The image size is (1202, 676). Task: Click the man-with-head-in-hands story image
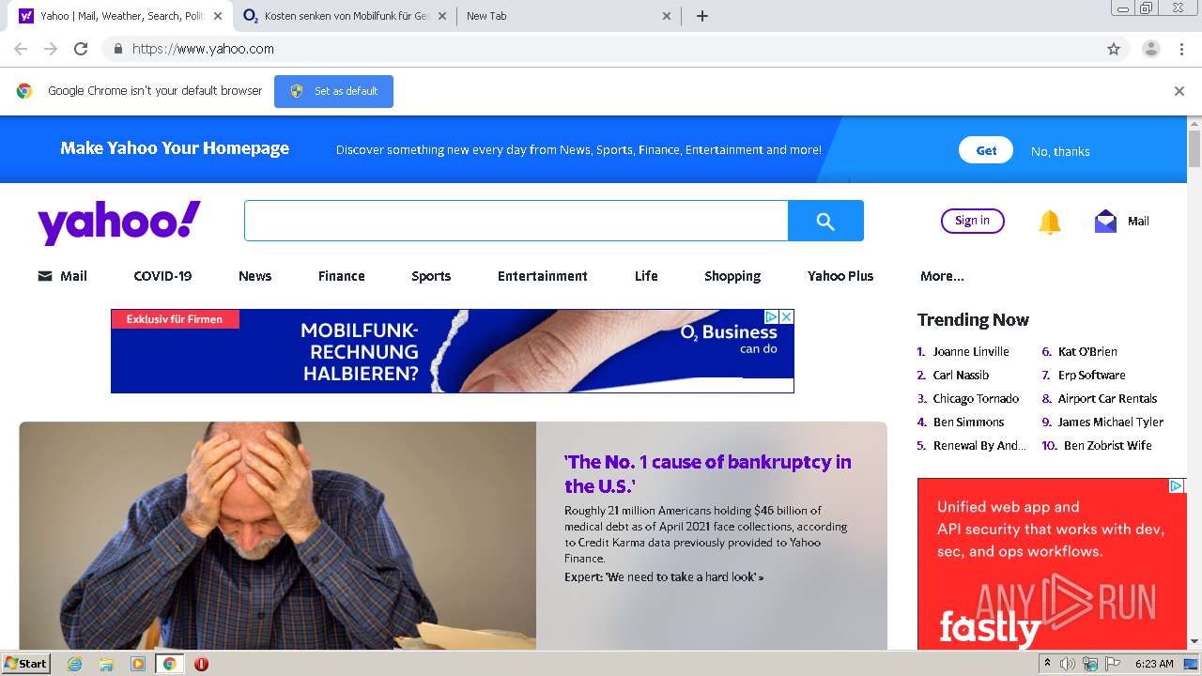tap(278, 535)
